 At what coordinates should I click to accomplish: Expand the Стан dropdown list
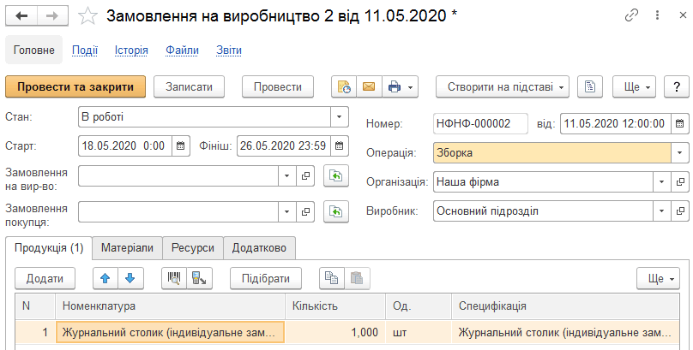click(x=340, y=117)
